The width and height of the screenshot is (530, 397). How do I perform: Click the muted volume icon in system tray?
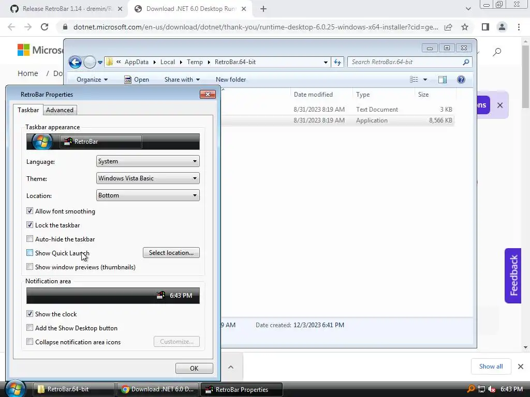tap(492, 389)
